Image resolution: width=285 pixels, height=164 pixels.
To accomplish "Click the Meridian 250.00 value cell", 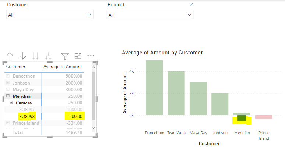I will tap(75, 96).
